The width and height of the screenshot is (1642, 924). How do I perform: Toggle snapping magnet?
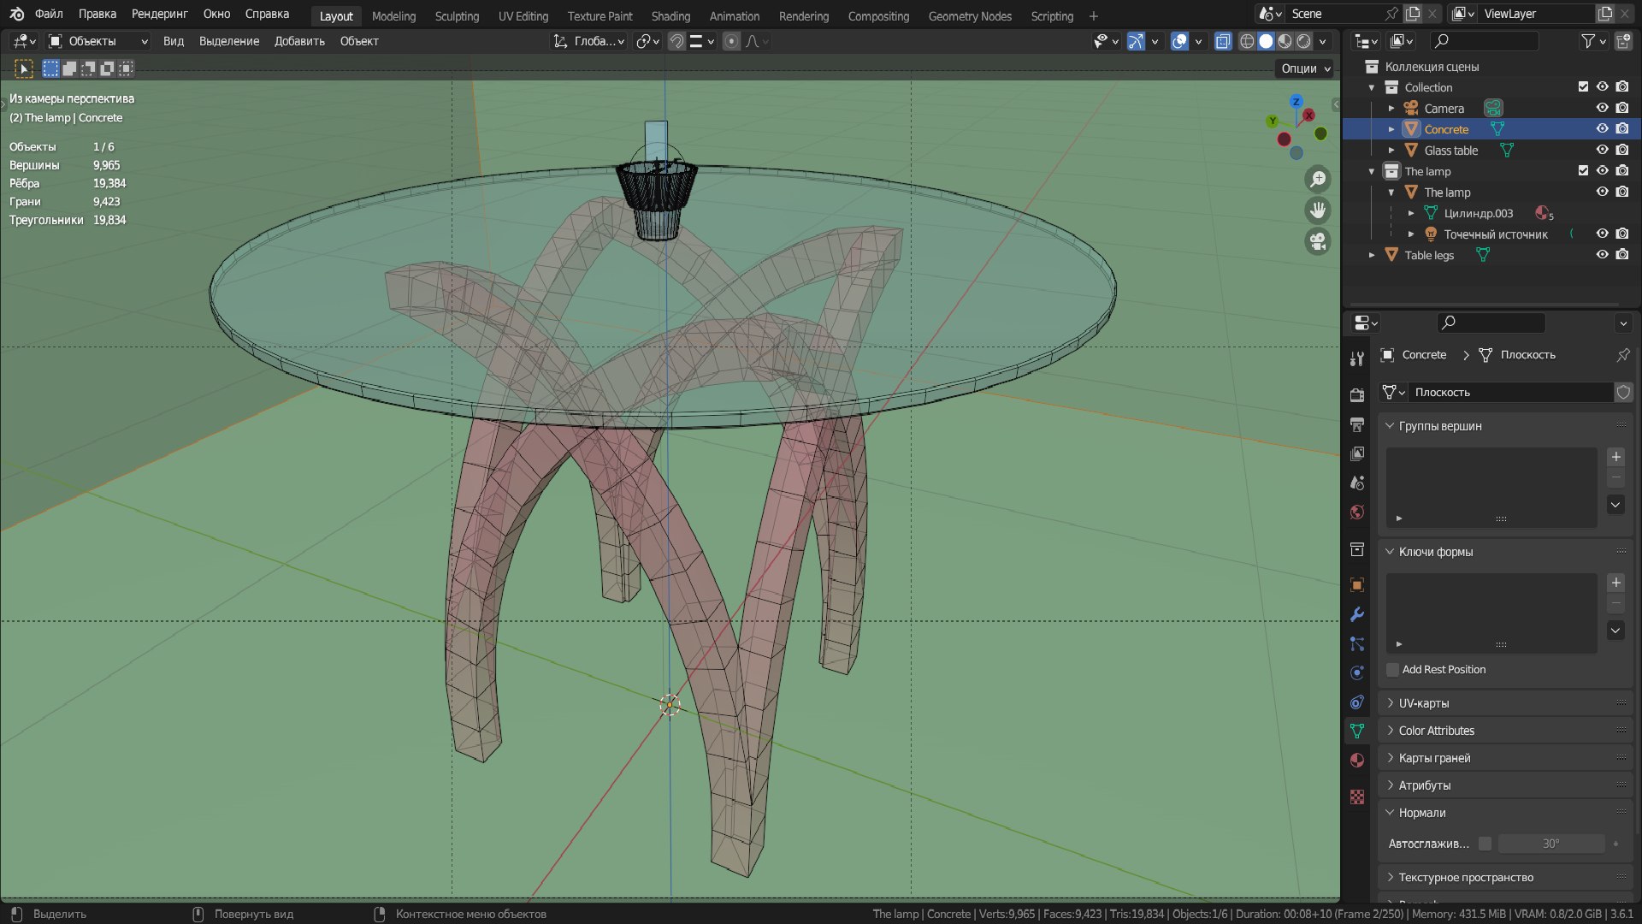pos(676,41)
